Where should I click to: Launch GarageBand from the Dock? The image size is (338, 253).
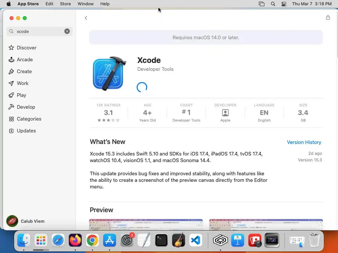click(179, 240)
